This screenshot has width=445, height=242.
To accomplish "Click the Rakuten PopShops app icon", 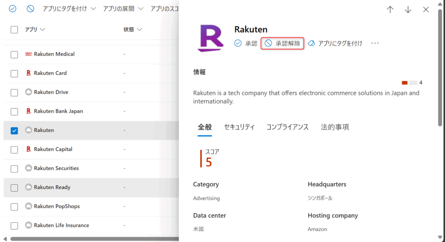I will pyautogui.click(x=28, y=206).
